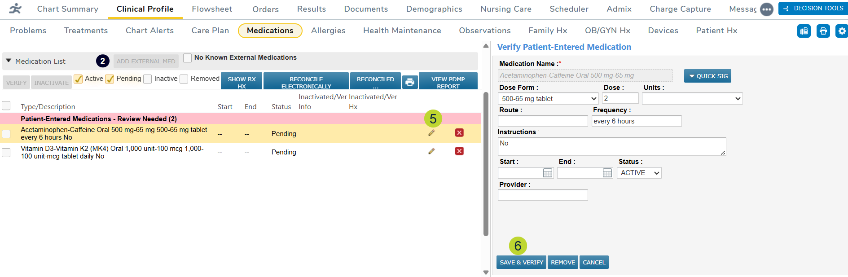This screenshot has height=277, width=848.
Task: Toggle the Inactive filter checkbox
Action: [148, 79]
